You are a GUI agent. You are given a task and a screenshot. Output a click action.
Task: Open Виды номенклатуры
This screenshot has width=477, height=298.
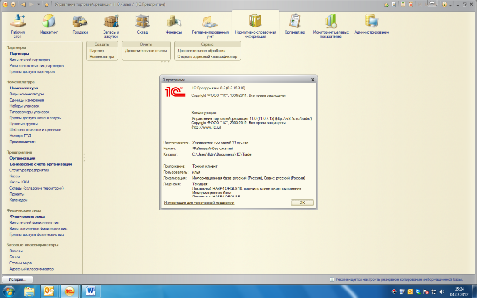(27, 94)
